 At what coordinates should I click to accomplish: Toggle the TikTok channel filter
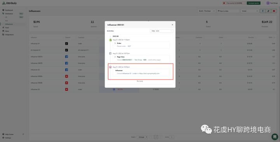[268, 11]
